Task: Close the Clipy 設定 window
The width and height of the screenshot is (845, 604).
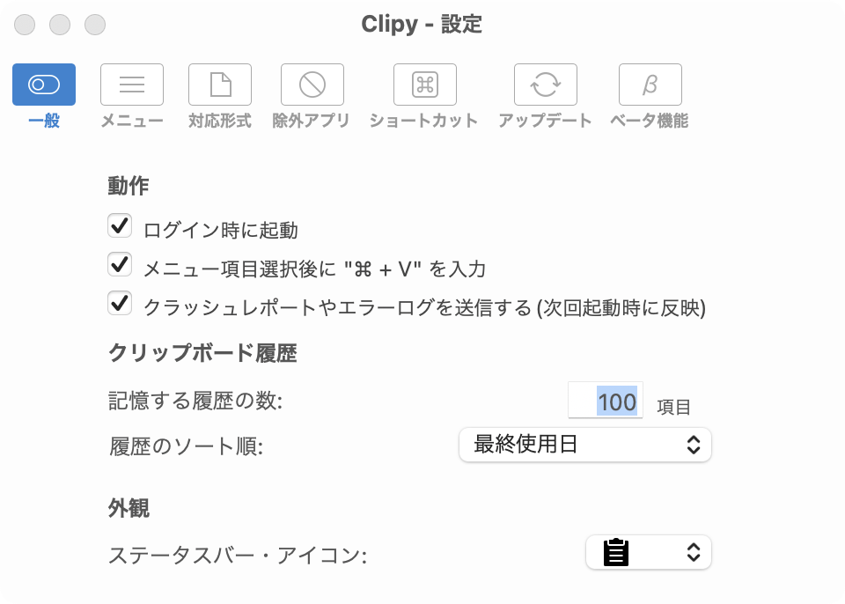Action: pos(25,25)
